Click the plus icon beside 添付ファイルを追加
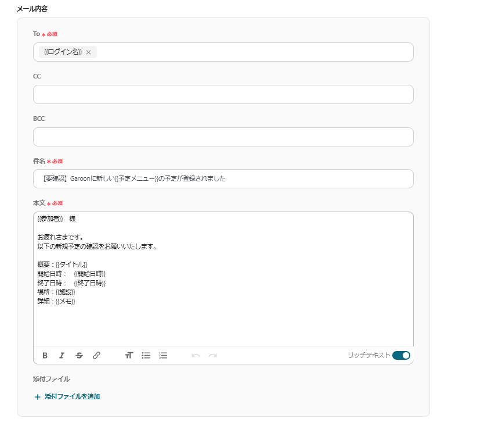 point(37,397)
